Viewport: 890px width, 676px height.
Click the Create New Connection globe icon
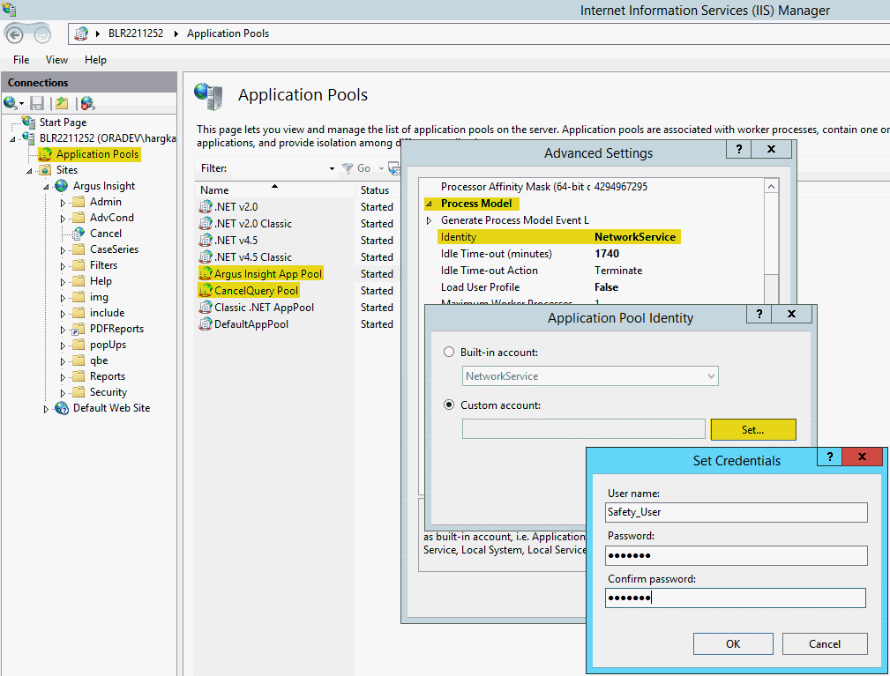[x=11, y=103]
